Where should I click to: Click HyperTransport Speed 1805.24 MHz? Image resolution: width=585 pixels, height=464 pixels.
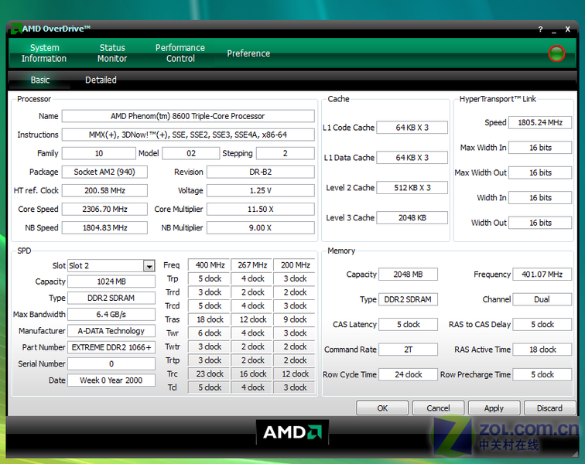pos(540,122)
